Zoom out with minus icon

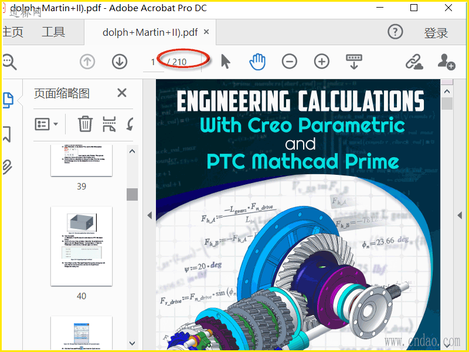[x=289, y=62]
